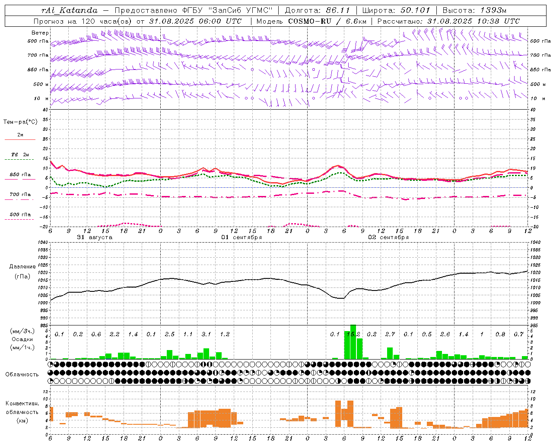Click the 'Тем-ра(°C)' temperature label

20,122
